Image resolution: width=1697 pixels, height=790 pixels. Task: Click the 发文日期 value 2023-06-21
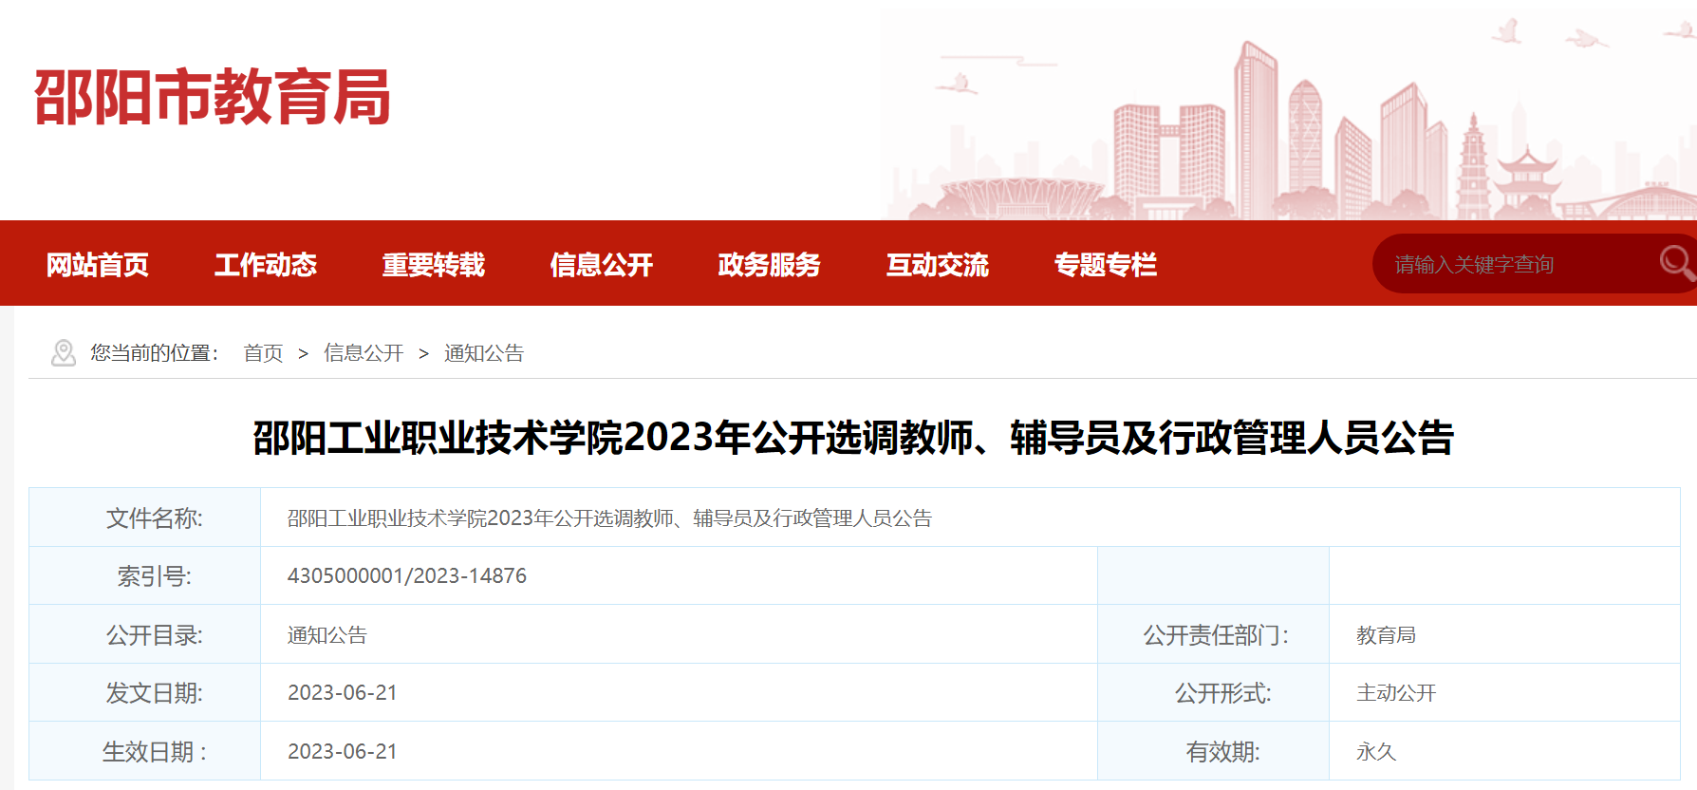pos(343,692)
